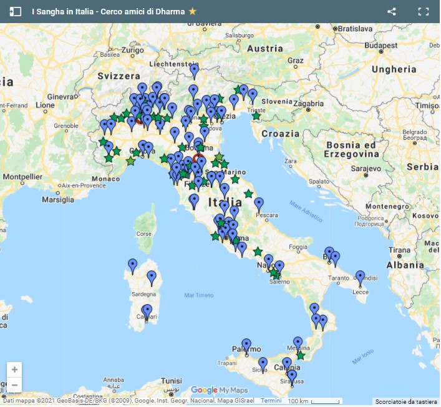Select the blue pin above Trieste label
This screenshot has width=441, height=407.
coord(253,97)
